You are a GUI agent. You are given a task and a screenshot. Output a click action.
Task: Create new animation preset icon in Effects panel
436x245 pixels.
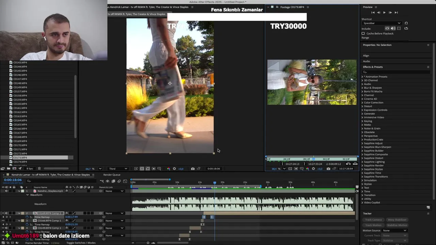coord(428,207)
